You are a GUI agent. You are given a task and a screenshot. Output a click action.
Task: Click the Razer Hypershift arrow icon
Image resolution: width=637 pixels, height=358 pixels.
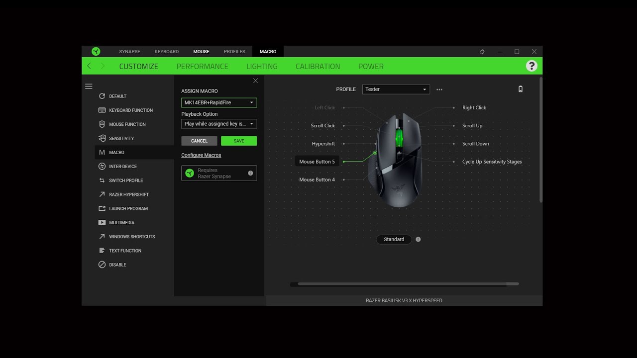[x=102, y=194]
